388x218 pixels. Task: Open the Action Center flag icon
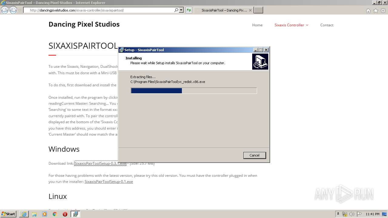(359, 214)
